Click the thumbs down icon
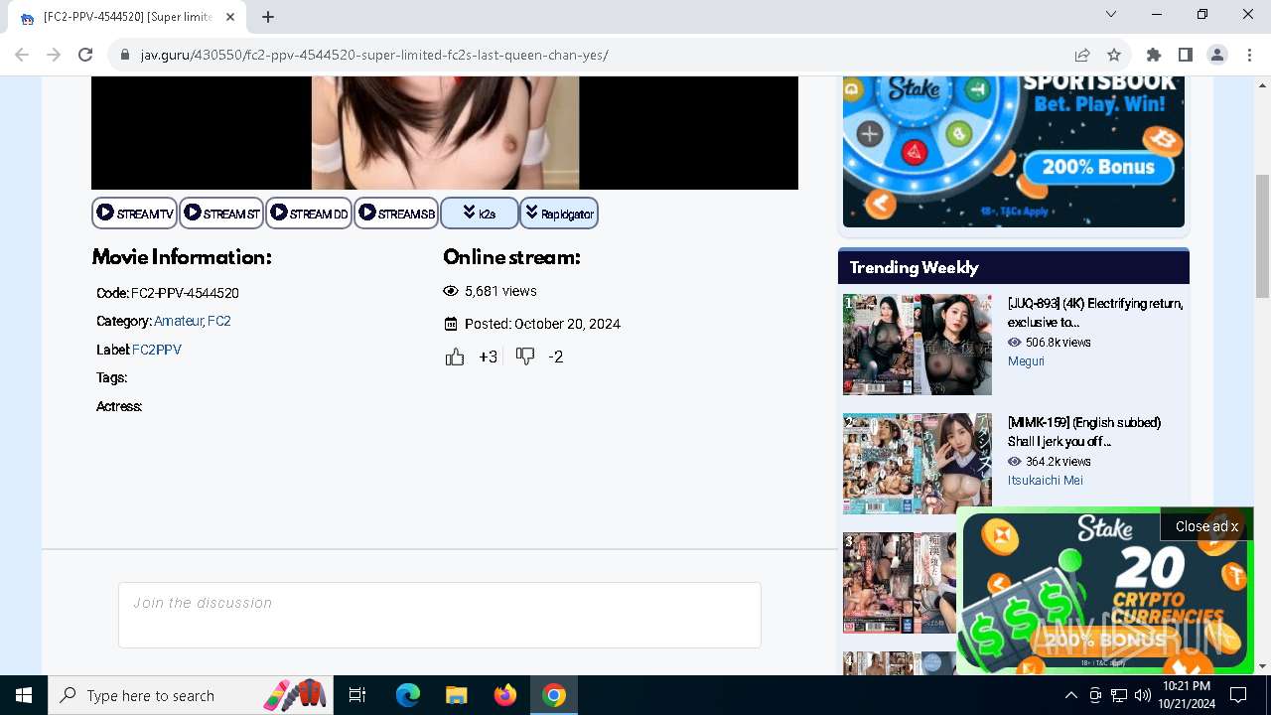The height and width of the screenshot is (715, 1271). click(x=525, y=356)
